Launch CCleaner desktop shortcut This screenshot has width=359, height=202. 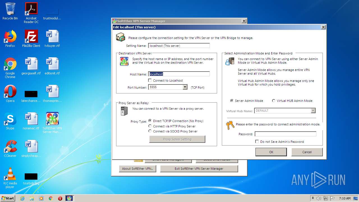pos(10,149)
